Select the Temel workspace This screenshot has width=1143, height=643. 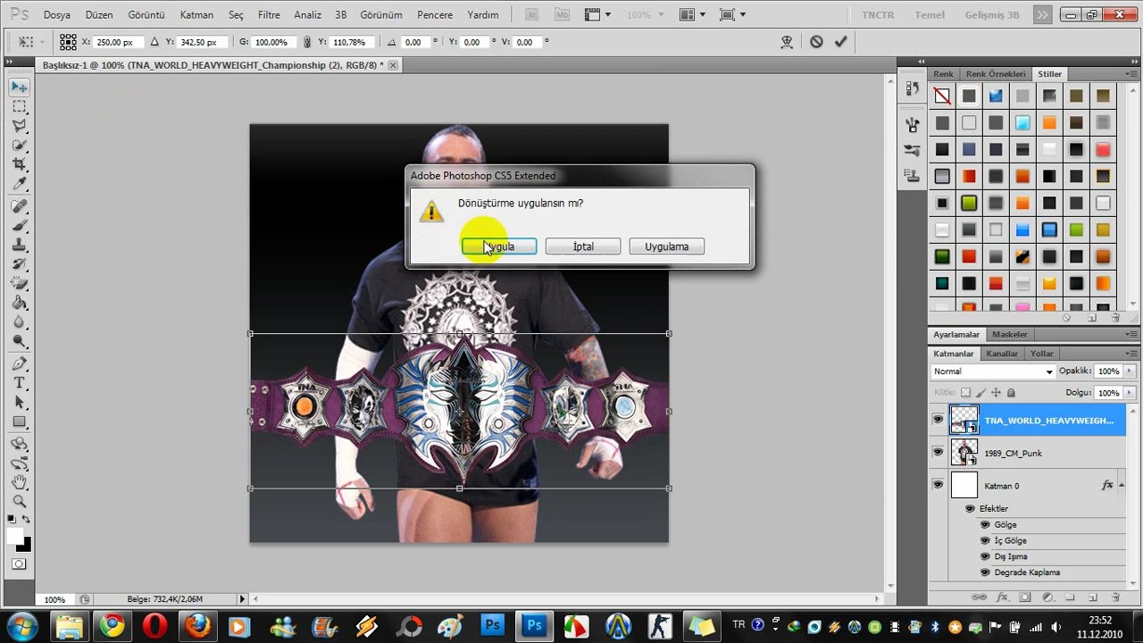[930, 15]
